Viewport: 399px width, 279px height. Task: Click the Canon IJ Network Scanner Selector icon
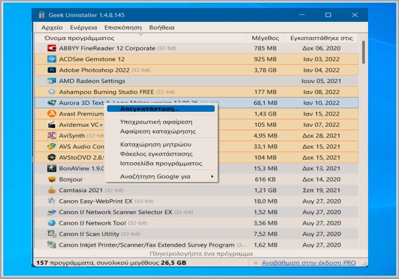52,212
